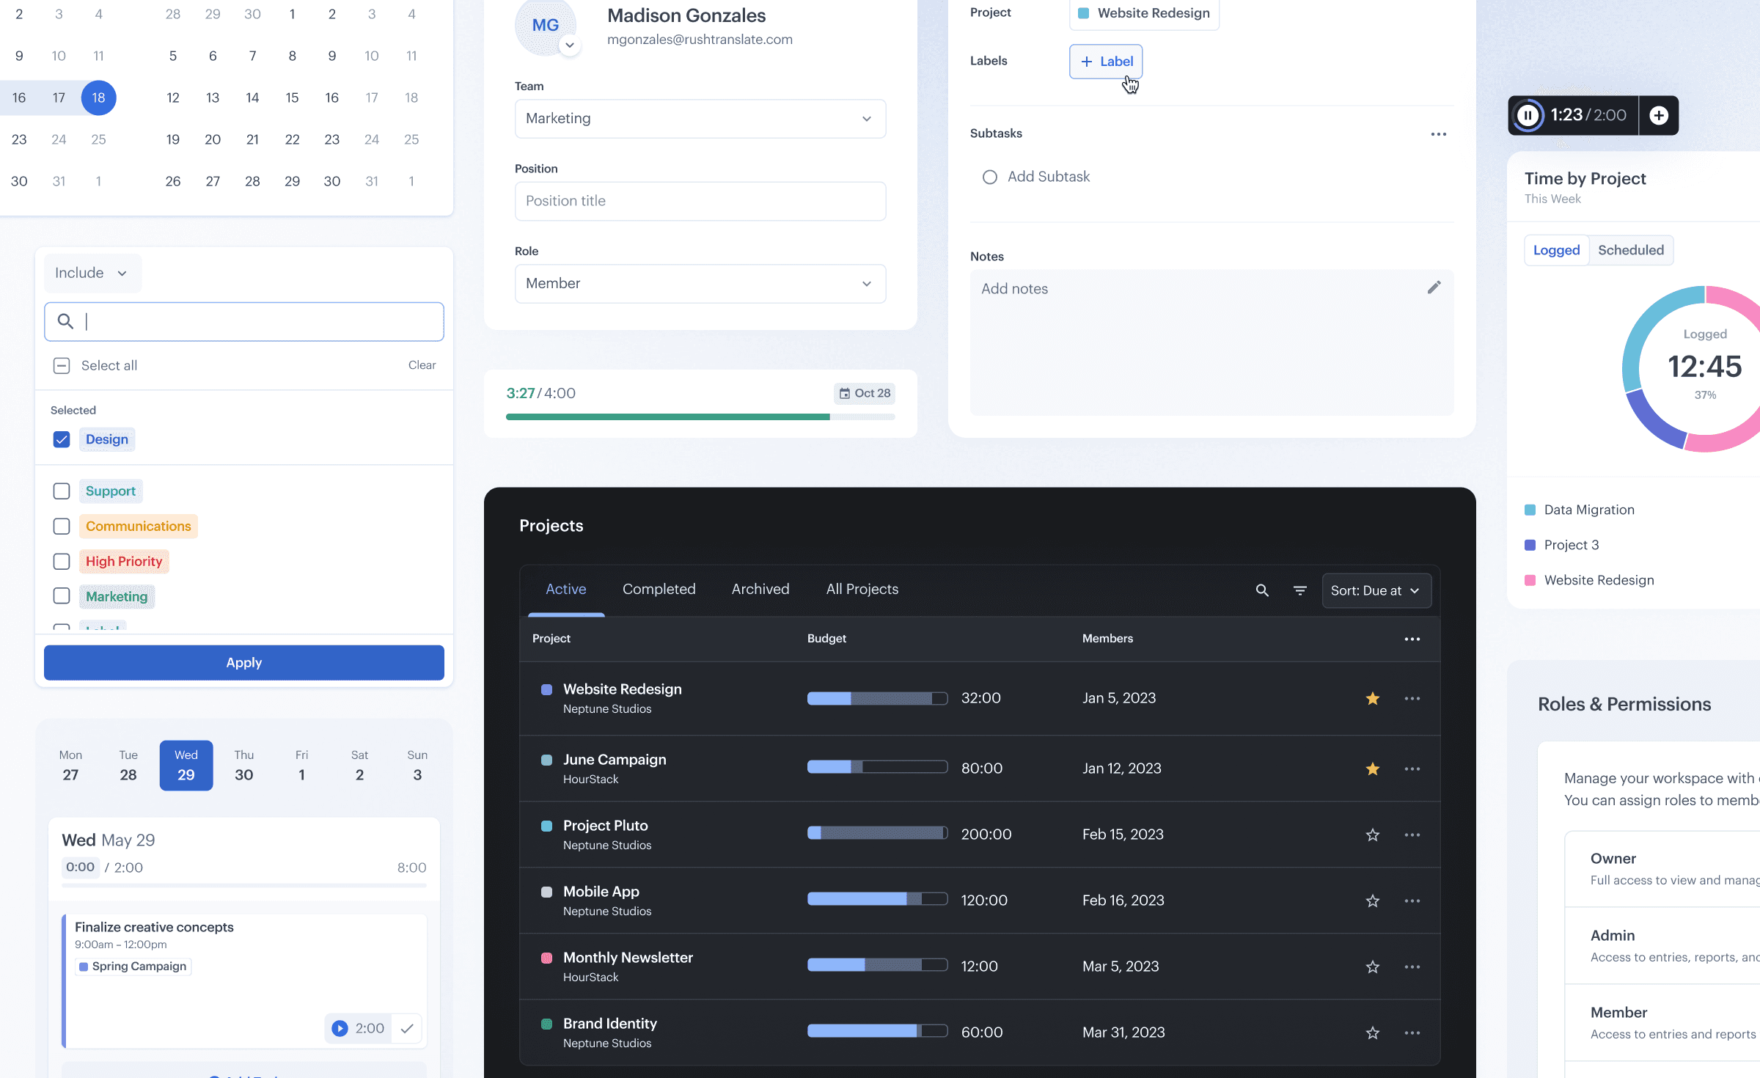Click the Spring Campaign project tag
Viewport: 1760px width, 1078px height.
pos(133,967)
